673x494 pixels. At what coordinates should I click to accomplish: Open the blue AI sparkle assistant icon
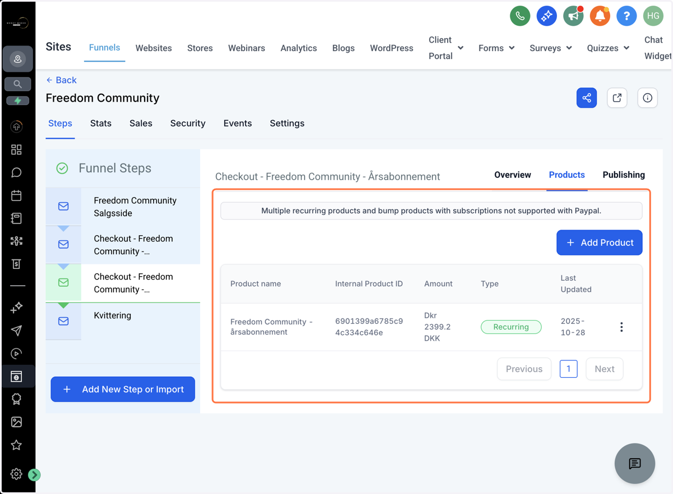[x=546, y=16]
